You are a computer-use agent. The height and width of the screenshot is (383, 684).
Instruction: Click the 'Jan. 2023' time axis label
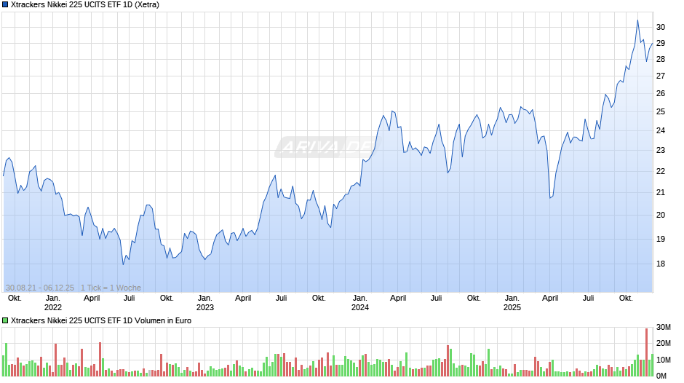point(205,303)
